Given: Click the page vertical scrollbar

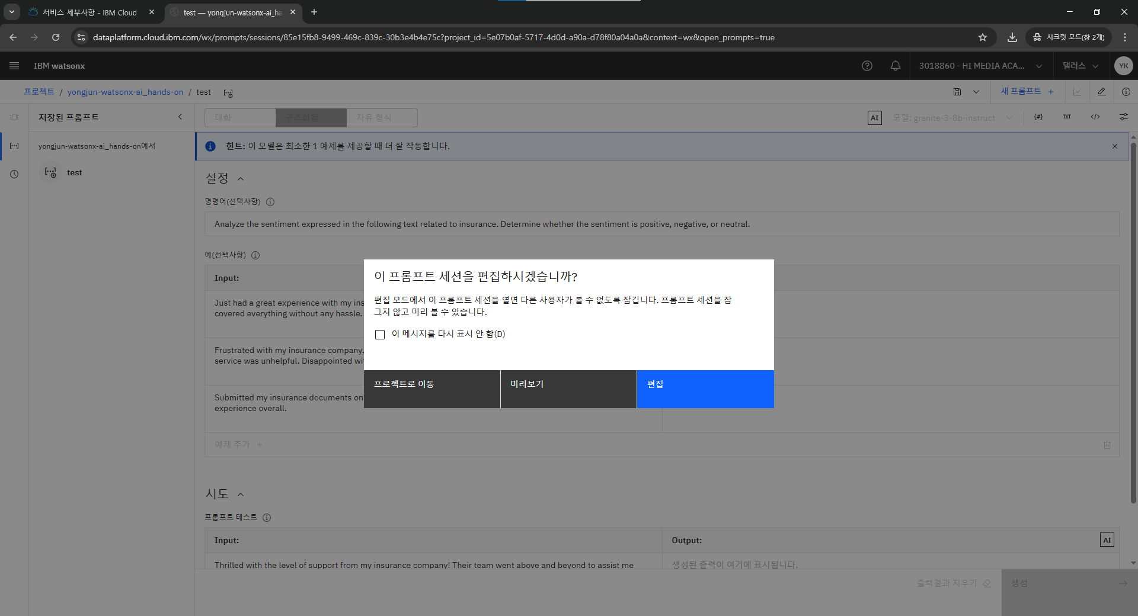Looking at the screenshot, I should tap(1133, 323).
